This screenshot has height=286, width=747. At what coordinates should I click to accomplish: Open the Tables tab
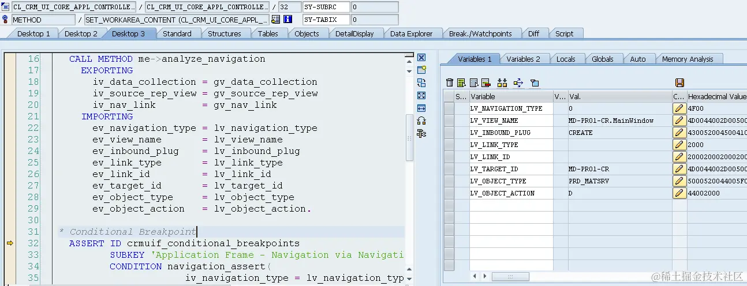point(268,33)
